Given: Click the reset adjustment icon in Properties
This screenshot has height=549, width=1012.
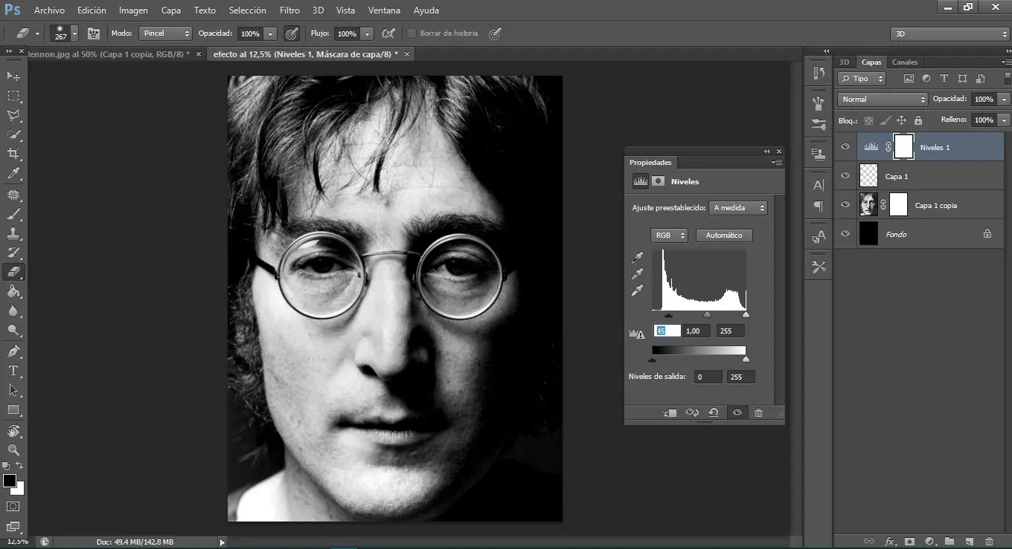Looking at the screenshot, I should tap(714, 413).
